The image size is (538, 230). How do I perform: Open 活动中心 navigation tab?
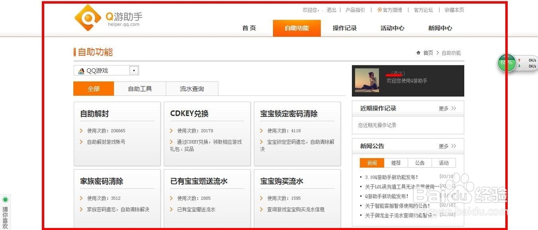[393, 28]
